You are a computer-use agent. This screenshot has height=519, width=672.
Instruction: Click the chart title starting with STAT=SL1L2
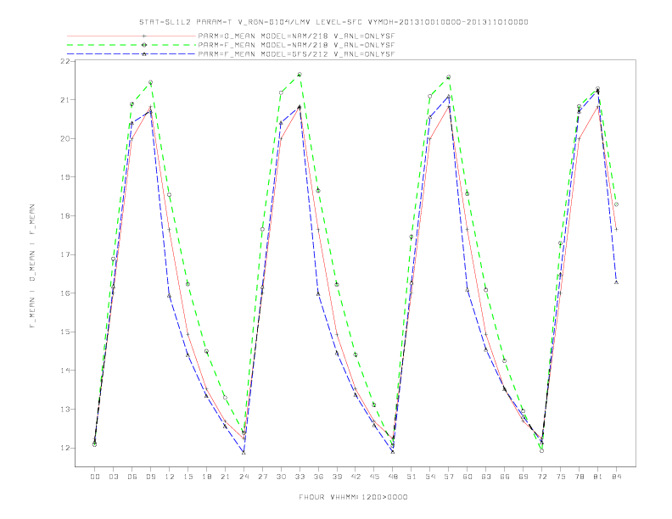click(333, 22)
